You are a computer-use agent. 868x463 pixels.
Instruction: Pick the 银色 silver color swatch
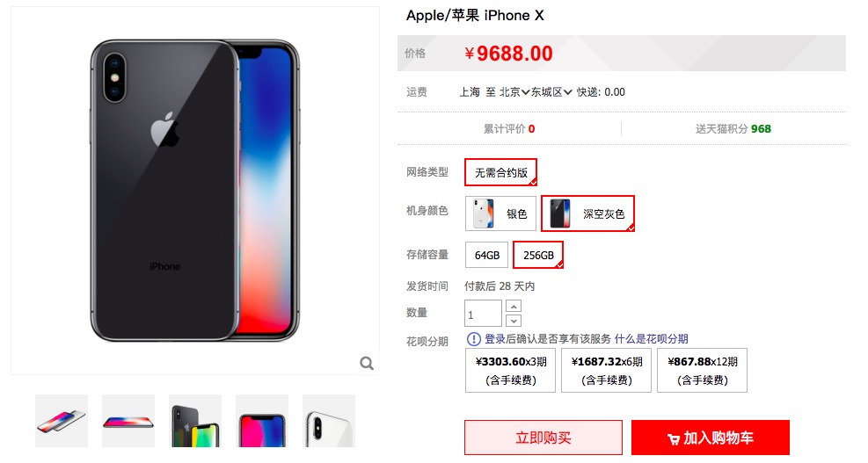(501, 213)
